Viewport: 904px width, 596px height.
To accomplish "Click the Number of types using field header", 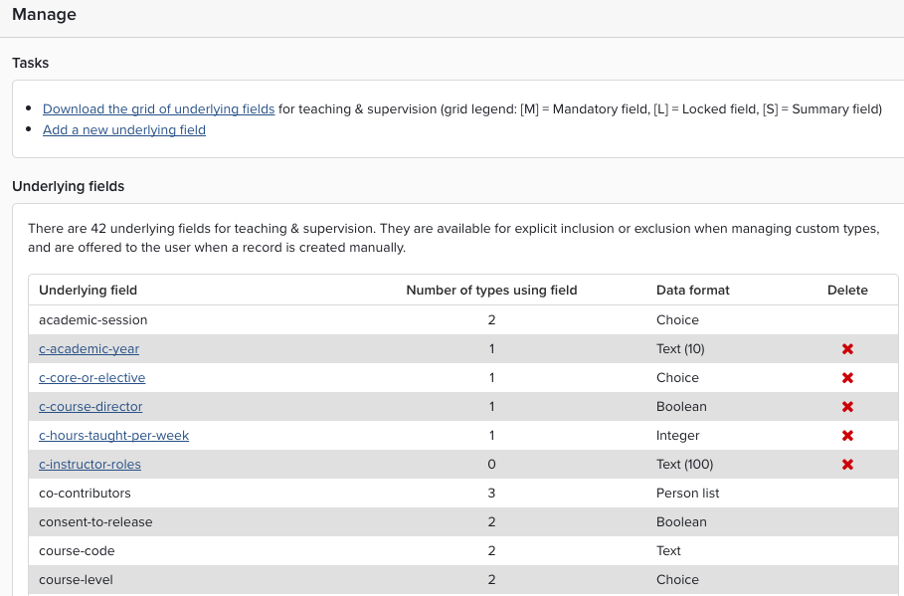I will [x=491, y=291].
